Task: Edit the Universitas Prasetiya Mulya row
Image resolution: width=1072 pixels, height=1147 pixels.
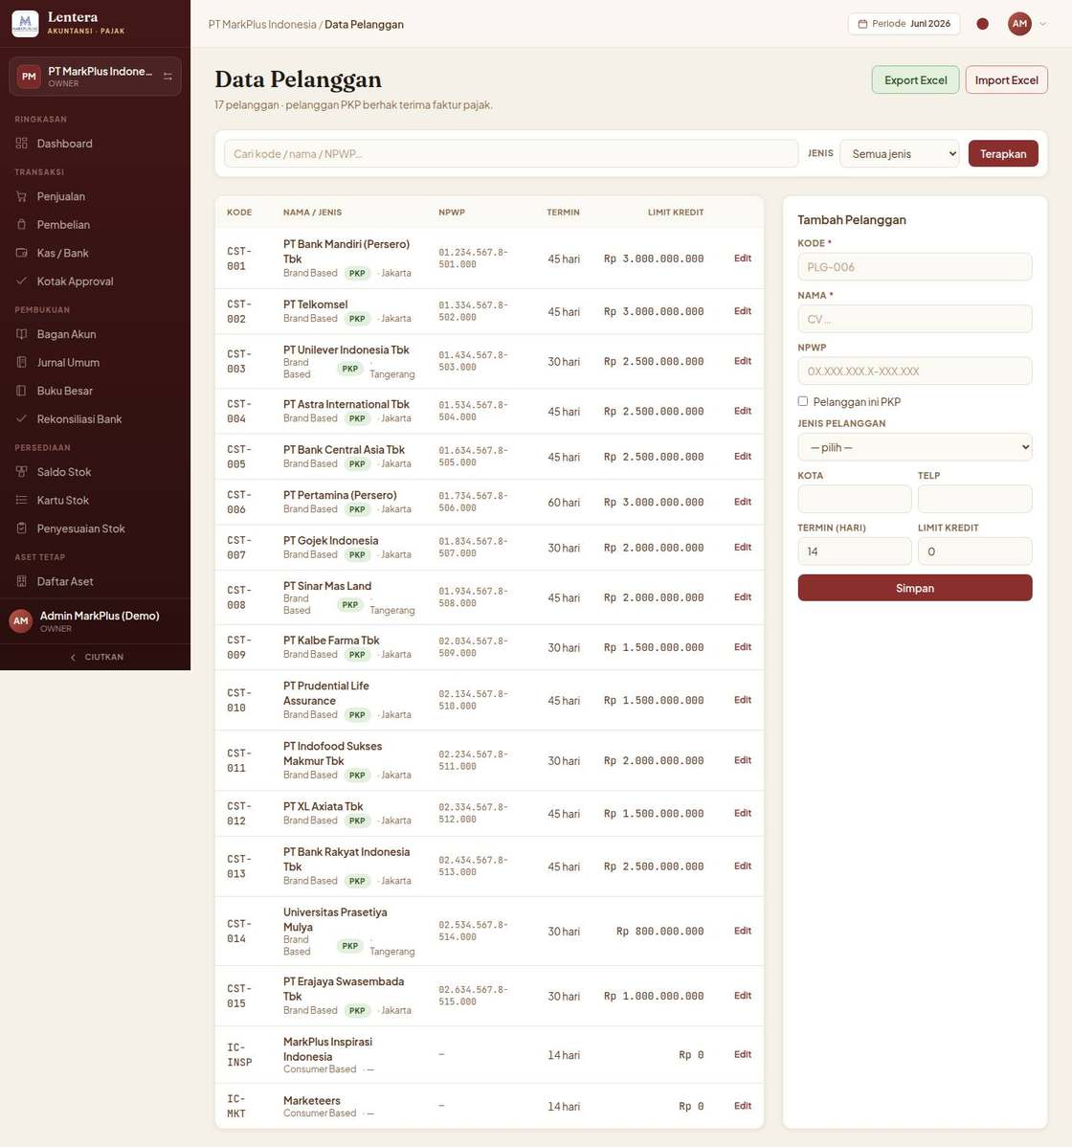Action: pos(742,931)
